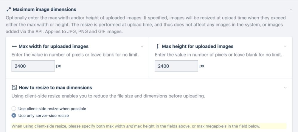Viewport: 298px width, 132px height.
Task: Click the 'Max height for uploaded images' heading
Action: [197, 47]
